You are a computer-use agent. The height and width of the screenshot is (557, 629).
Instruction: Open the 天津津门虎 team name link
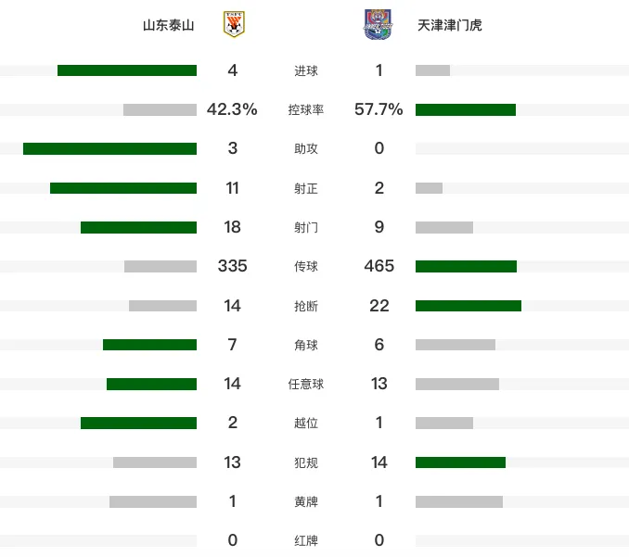[449, 25]
